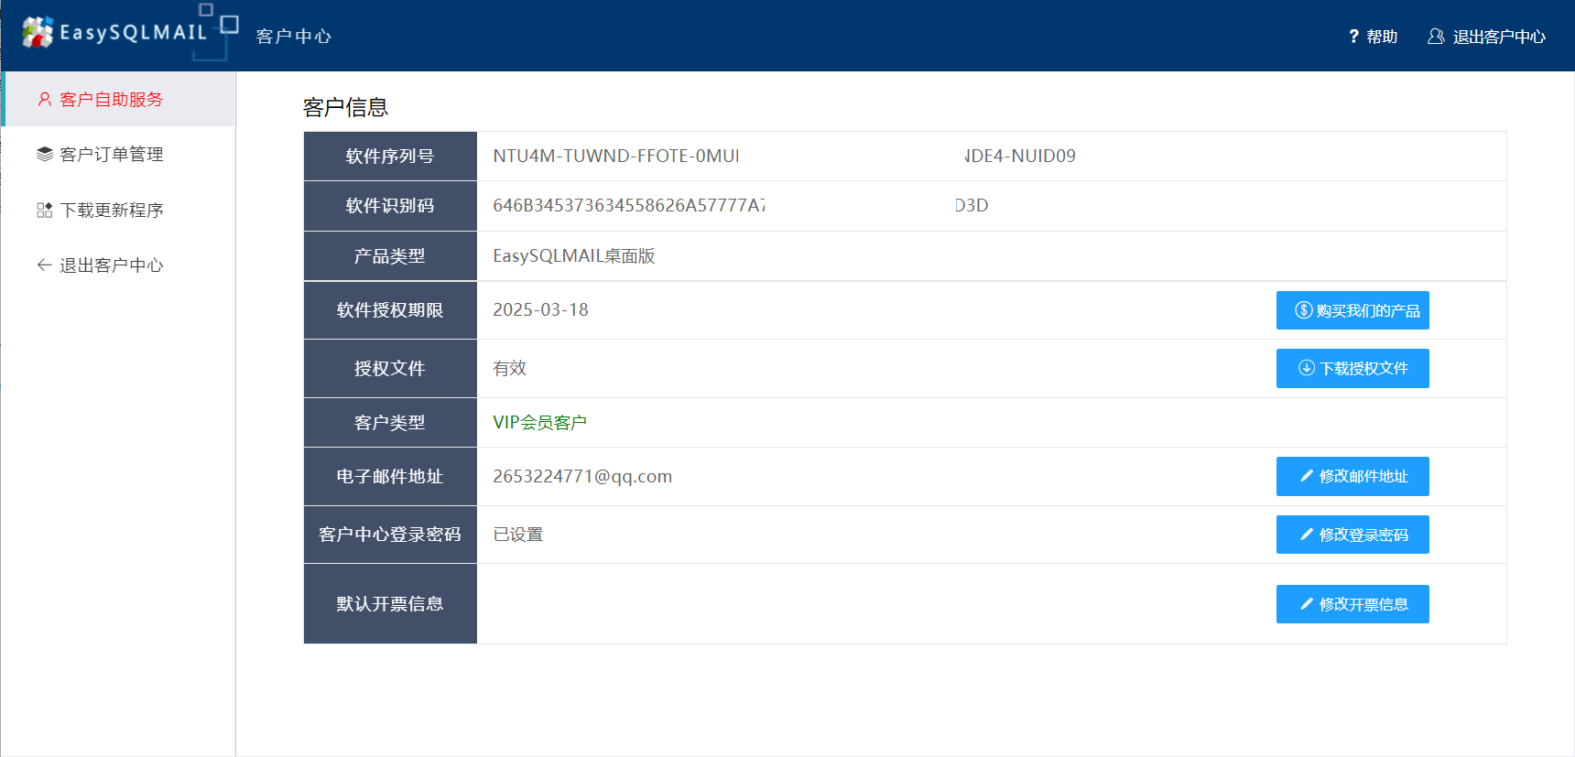The width and height of the screenshot is (1575, 757).
Task: Click the green VIP会员客户 text
Action: (x=539, y=422)
